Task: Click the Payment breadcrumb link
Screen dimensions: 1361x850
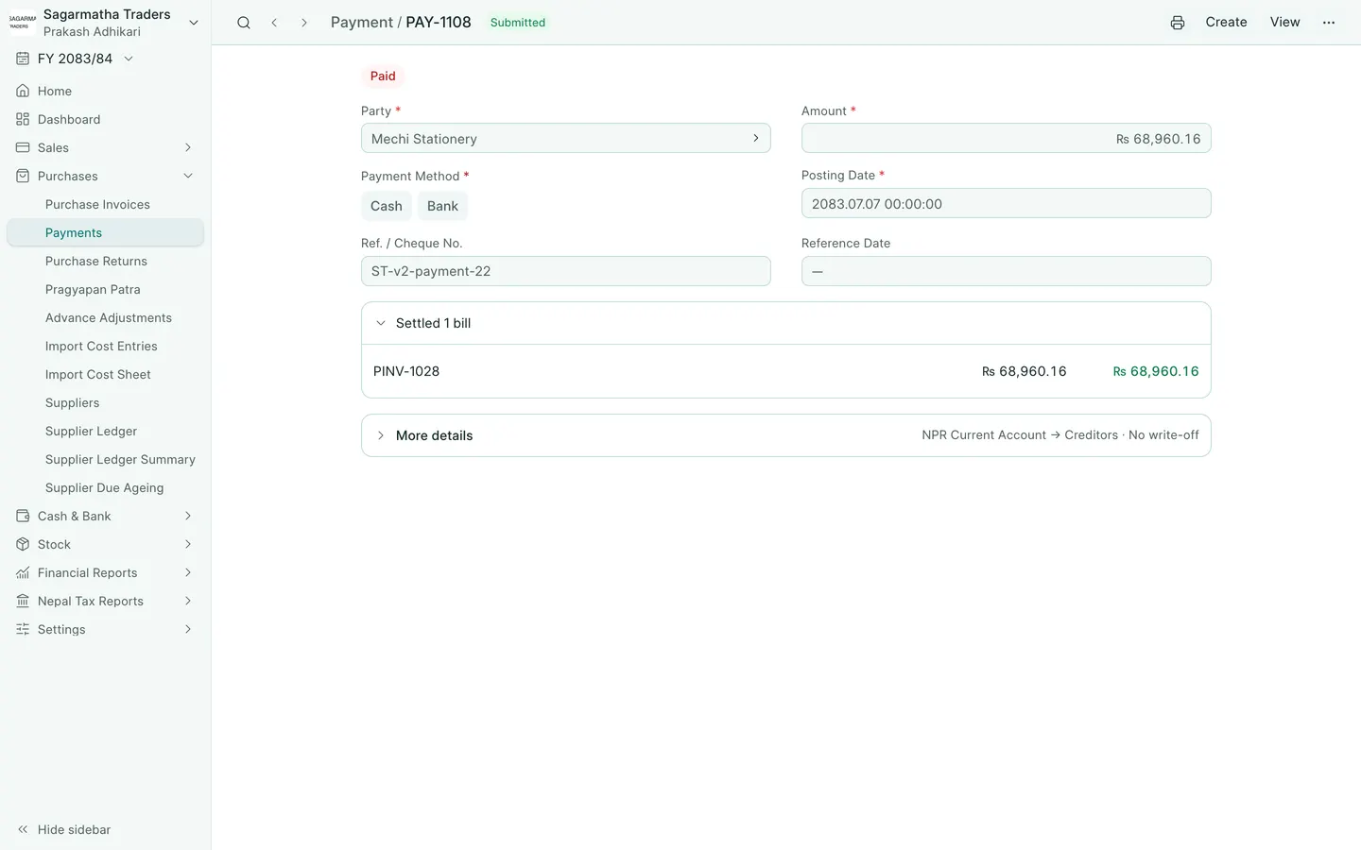Action: tap(361, 23)
